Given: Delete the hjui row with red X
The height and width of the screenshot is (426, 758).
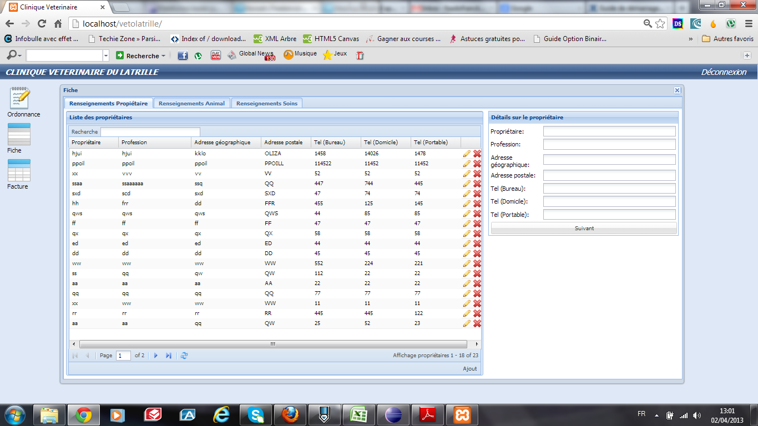Looking at the screenshot, I should 477,154.
